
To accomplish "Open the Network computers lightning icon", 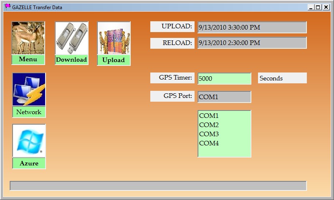I will [x=29, y=89].
